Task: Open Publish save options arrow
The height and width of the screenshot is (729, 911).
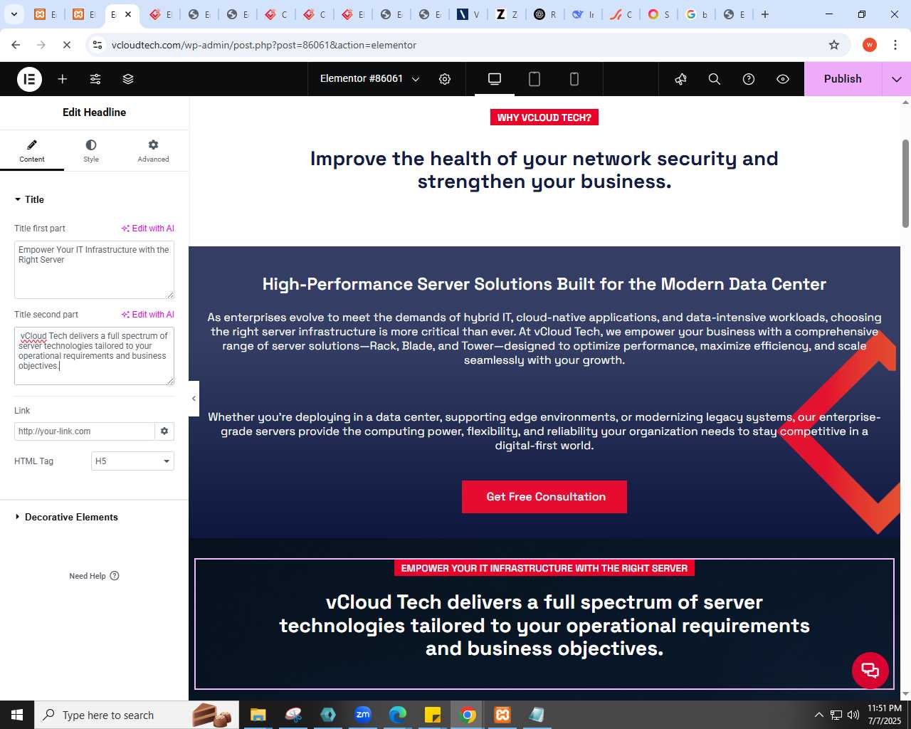Action: coord(897,79)
